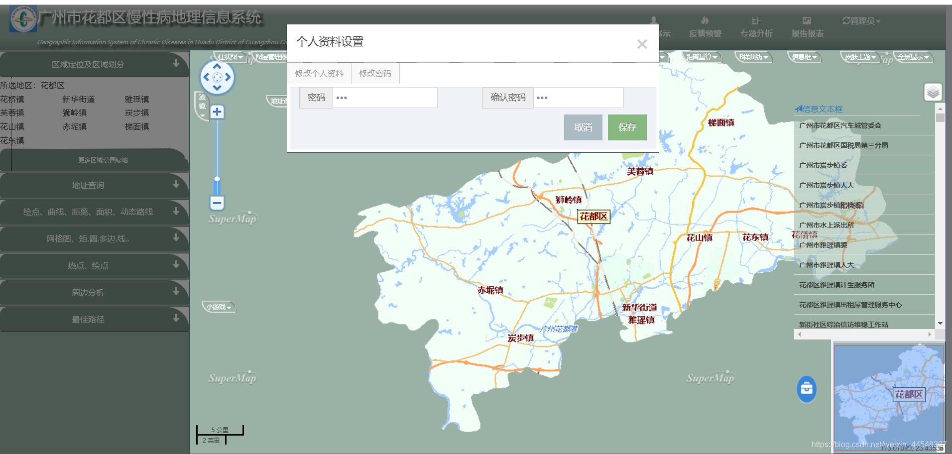952x454 pixels.
Task: Open 疫情预警 menu item
Action: point(705,33)
